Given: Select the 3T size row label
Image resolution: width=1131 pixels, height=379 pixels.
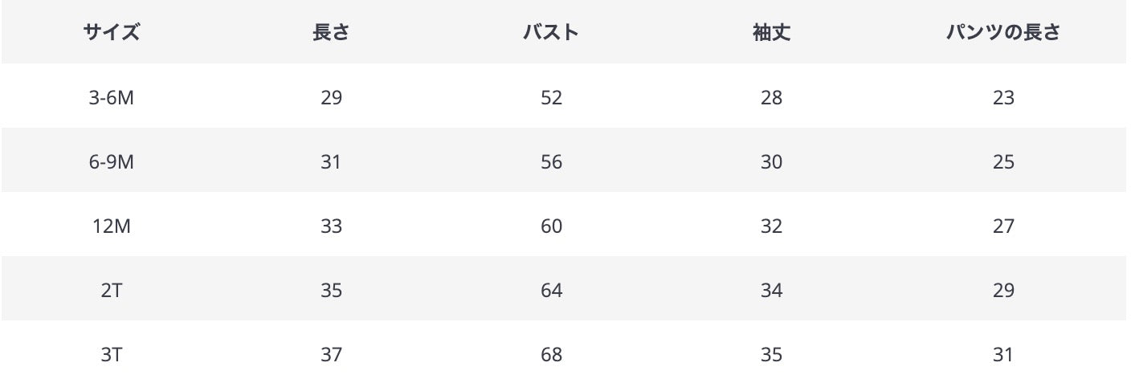Looking at the screenshot, I should coord(112,354).
